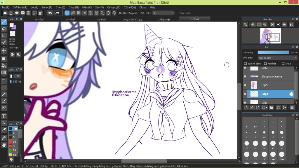Open the Tệp(F) menu
Image resolution: width=299 pixels, height=168 pixels.
[x=5, y=7]
